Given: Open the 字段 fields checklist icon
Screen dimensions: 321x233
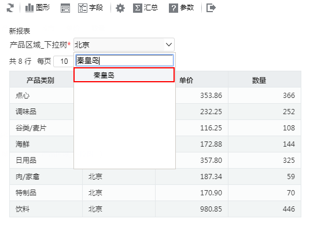Looking at the screenshot, I should click(x=83, y=8).
